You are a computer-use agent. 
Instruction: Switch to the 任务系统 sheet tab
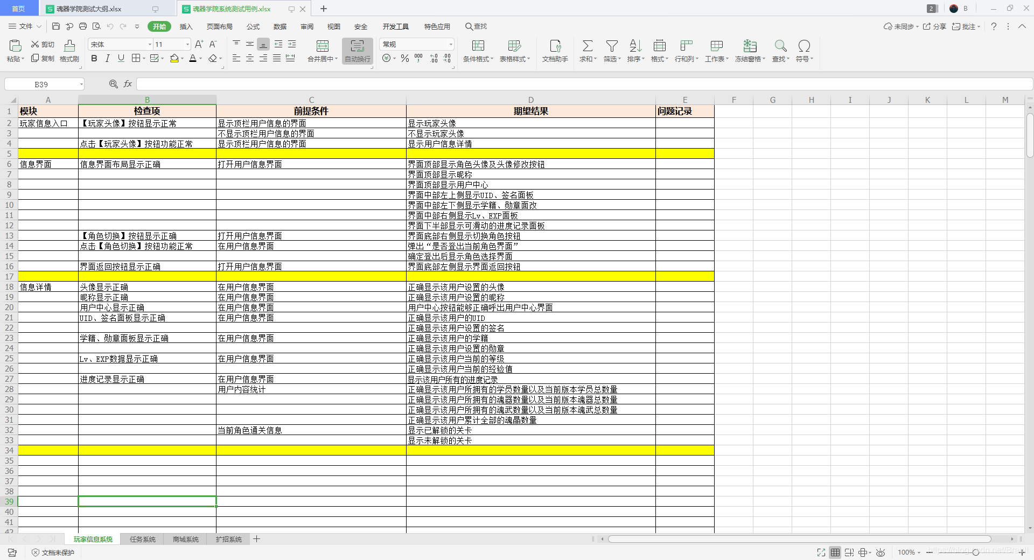[x=143, y=539]
